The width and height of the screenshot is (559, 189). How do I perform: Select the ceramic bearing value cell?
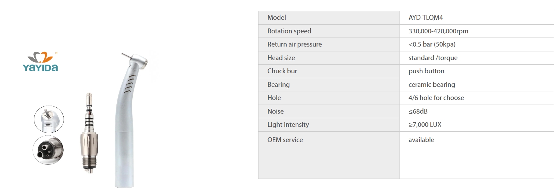pyautogui.click(x=477, y=85)
